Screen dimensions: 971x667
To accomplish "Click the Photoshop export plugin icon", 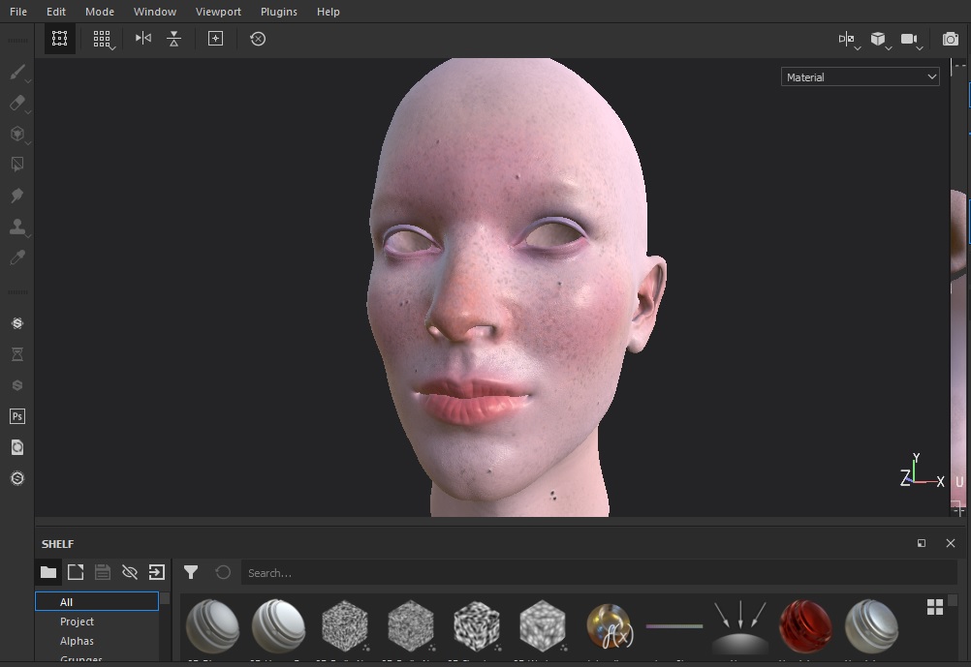I will (x=17, y=416).
